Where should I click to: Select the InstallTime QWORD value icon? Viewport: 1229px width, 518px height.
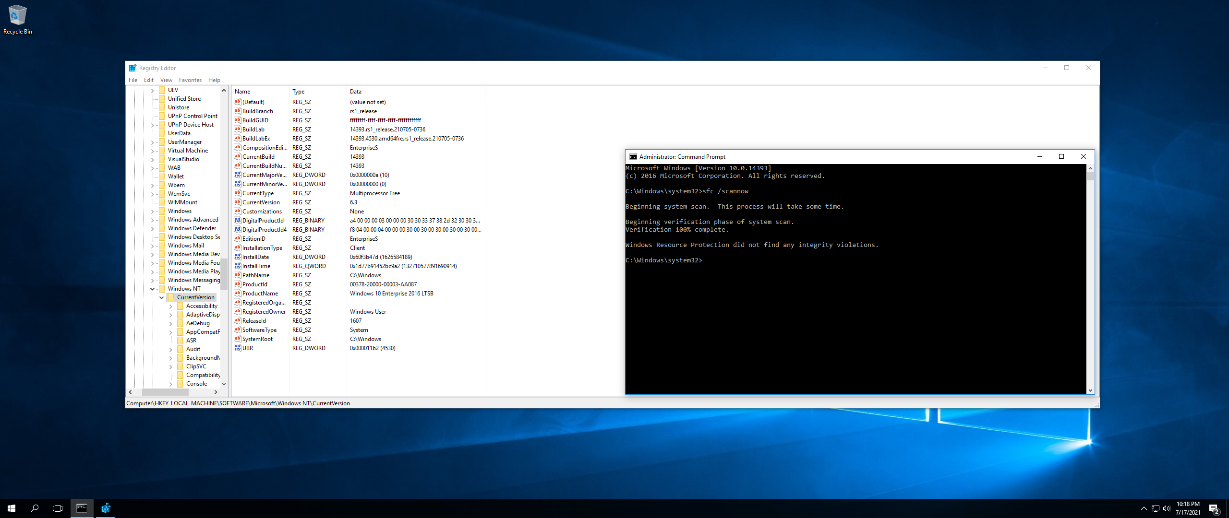coord(237,266)
